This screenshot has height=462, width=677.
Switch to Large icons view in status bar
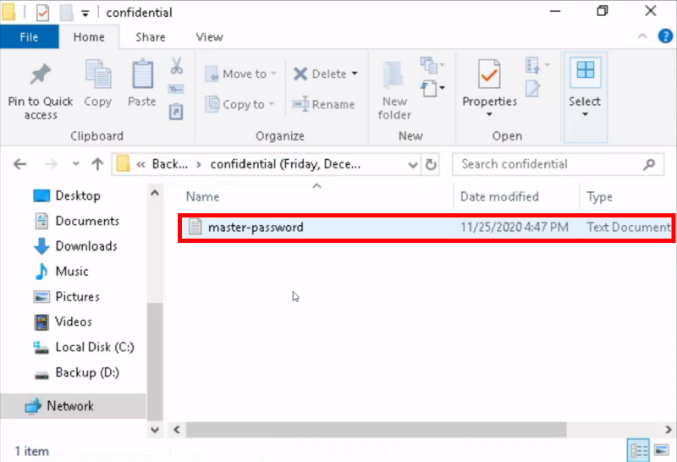tap(661, 450)
